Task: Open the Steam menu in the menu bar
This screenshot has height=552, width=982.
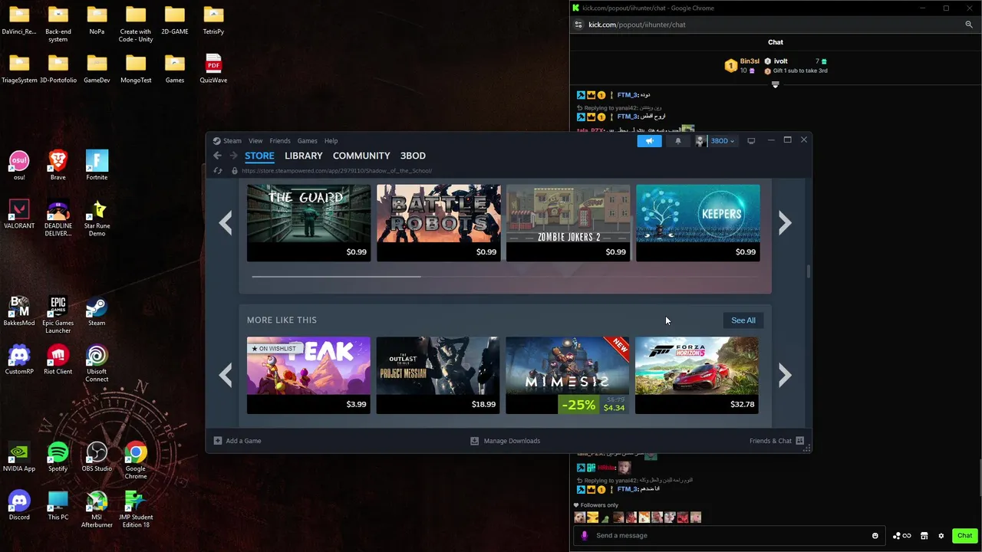Action: [x=232, y=141]
